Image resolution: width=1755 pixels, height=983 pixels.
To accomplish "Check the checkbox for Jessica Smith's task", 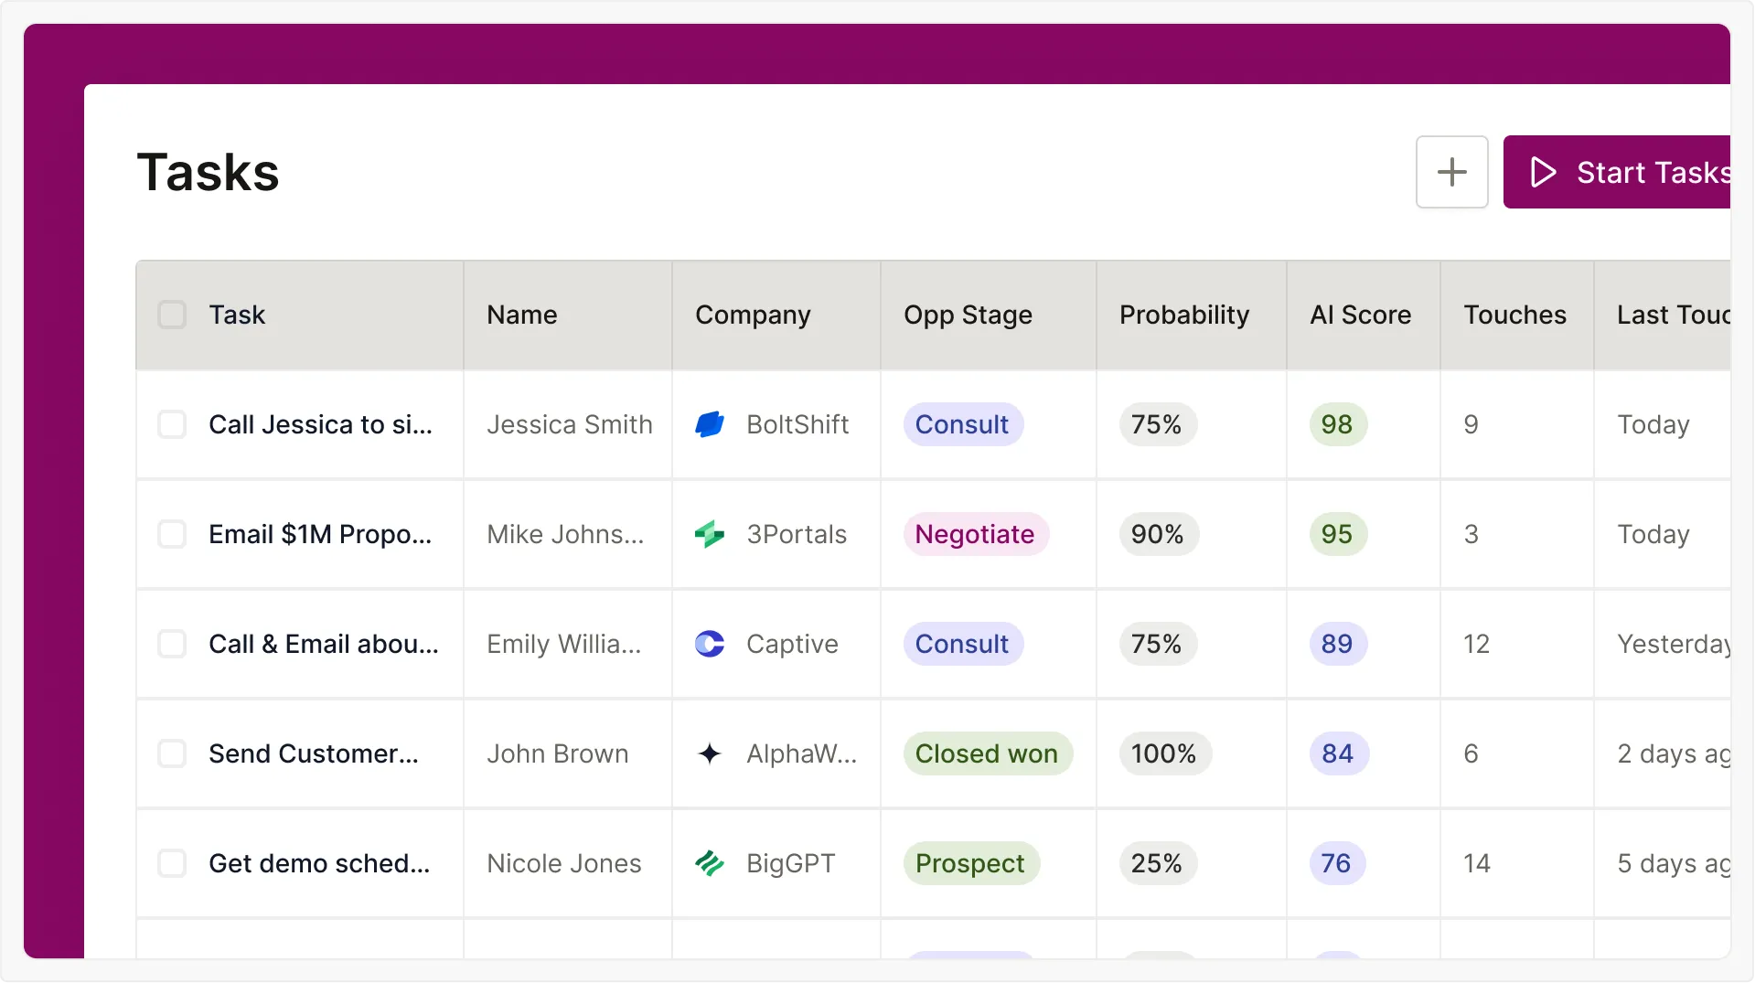I will [173, 423].
